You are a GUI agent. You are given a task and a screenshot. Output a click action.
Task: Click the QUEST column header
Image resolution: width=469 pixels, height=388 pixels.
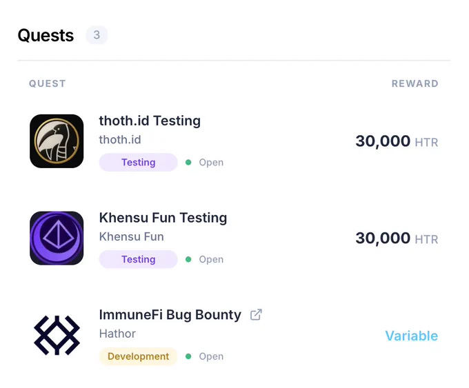(48, 83)
